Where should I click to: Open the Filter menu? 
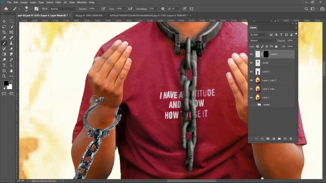tap(58, 2)
